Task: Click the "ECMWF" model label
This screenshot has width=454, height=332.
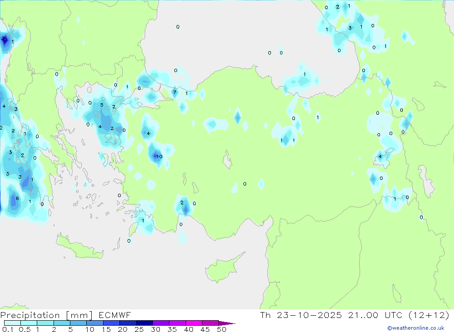Action: point(115,315)
